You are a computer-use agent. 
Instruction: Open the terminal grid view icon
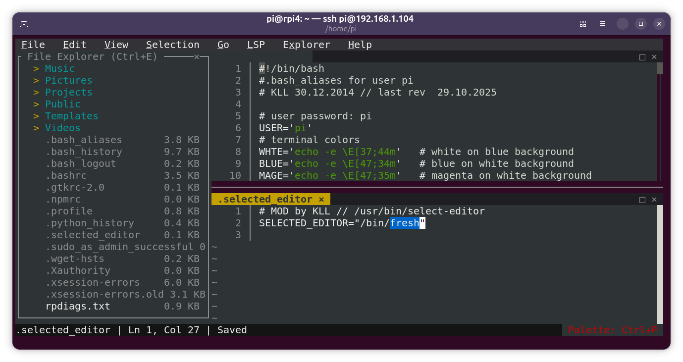(x=583, y=24)
